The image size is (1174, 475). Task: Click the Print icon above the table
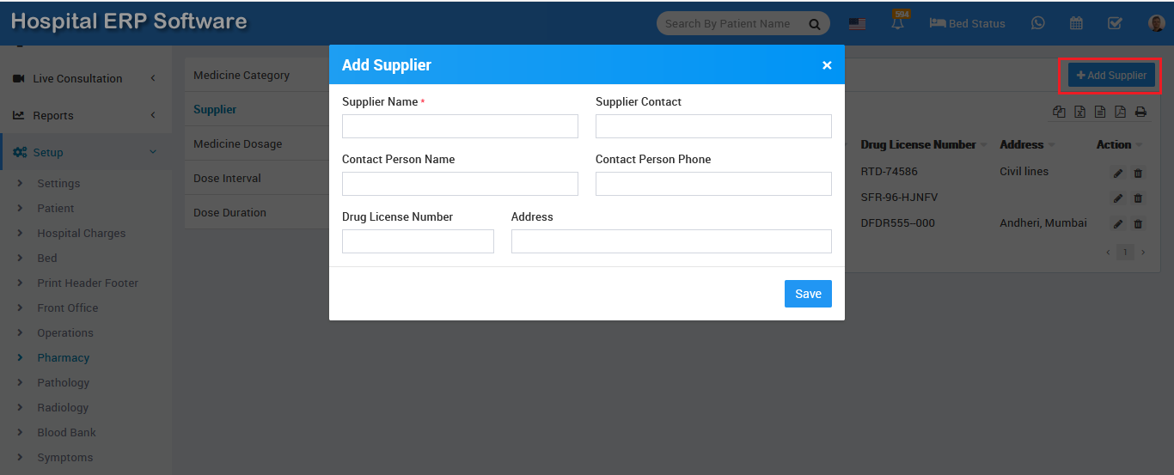point(1140,112)
